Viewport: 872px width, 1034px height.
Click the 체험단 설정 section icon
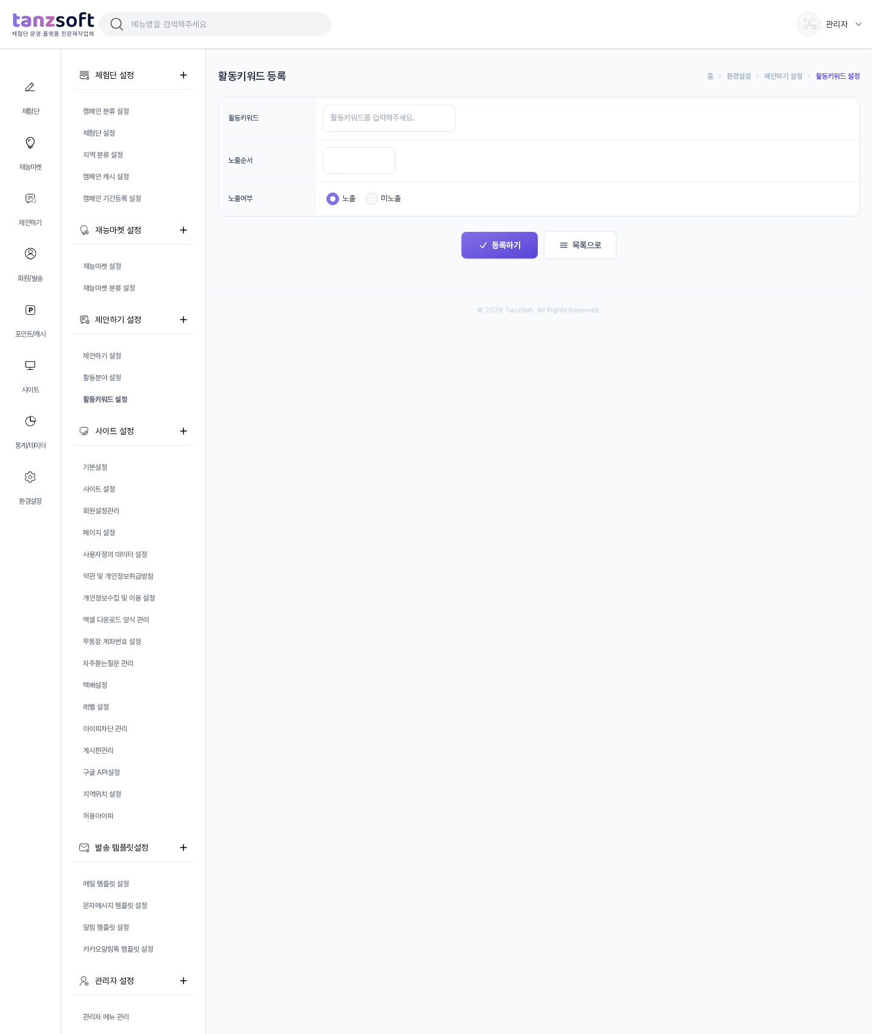tap(84, 75)
